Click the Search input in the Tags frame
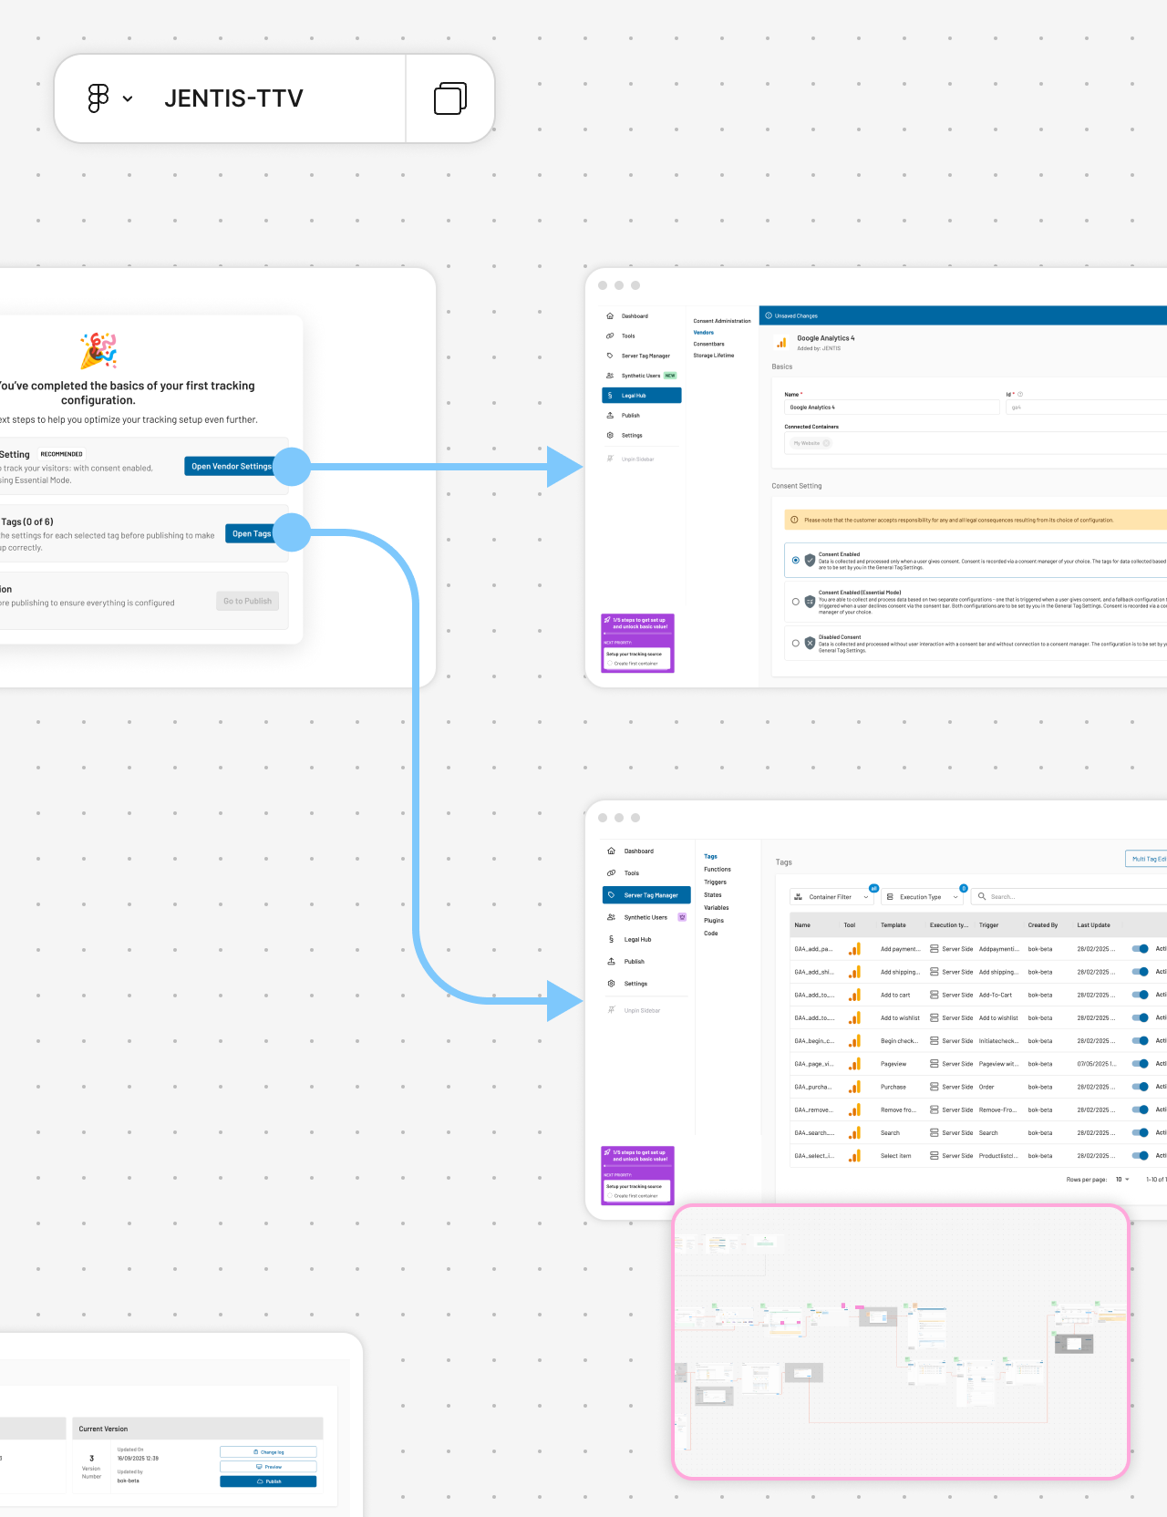 (1069, 897)
